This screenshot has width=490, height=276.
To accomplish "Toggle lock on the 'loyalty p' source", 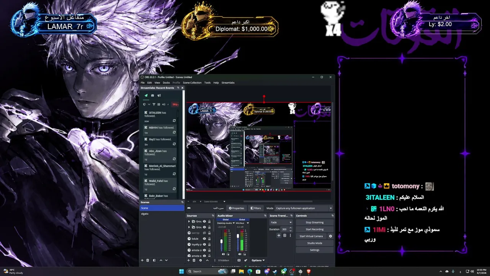I will pos(209,244).
